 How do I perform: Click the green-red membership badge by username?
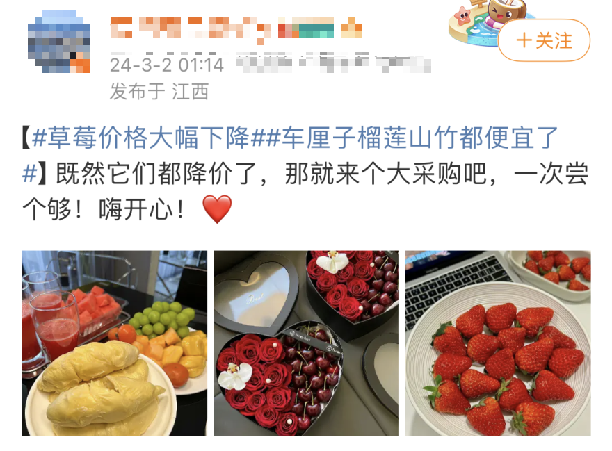[305, 28]
